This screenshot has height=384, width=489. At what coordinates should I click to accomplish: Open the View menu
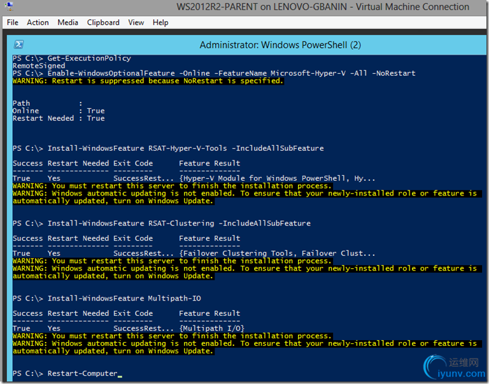point(136,22)
